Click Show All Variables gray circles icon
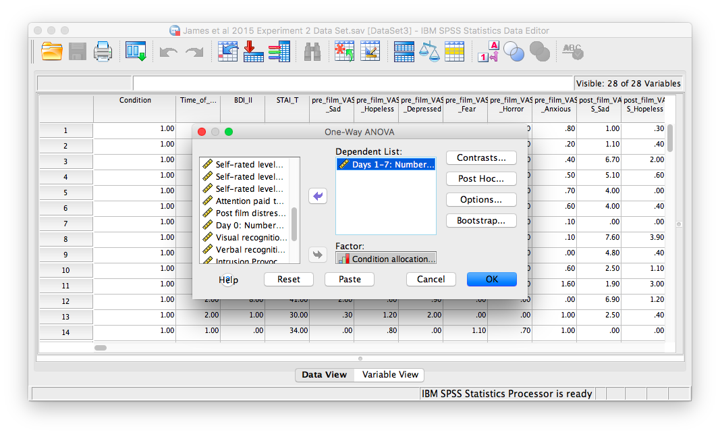The height and width of the screenshot is (435, 720). [540, 51]
